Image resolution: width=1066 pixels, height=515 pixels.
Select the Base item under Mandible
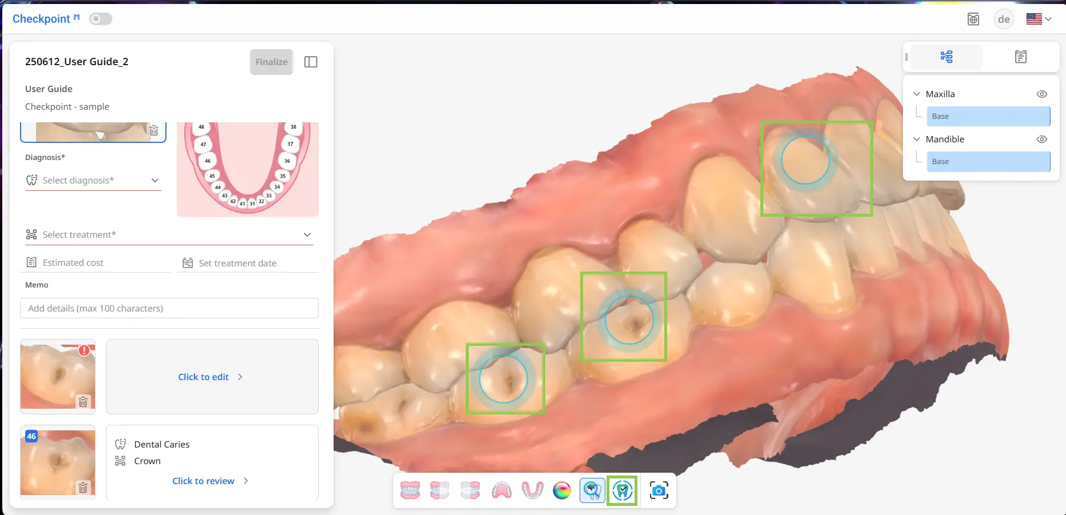pos(988,161)
